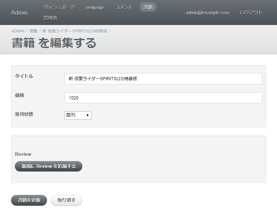Click the book title breadcrumb link

(x=75, y=31)
